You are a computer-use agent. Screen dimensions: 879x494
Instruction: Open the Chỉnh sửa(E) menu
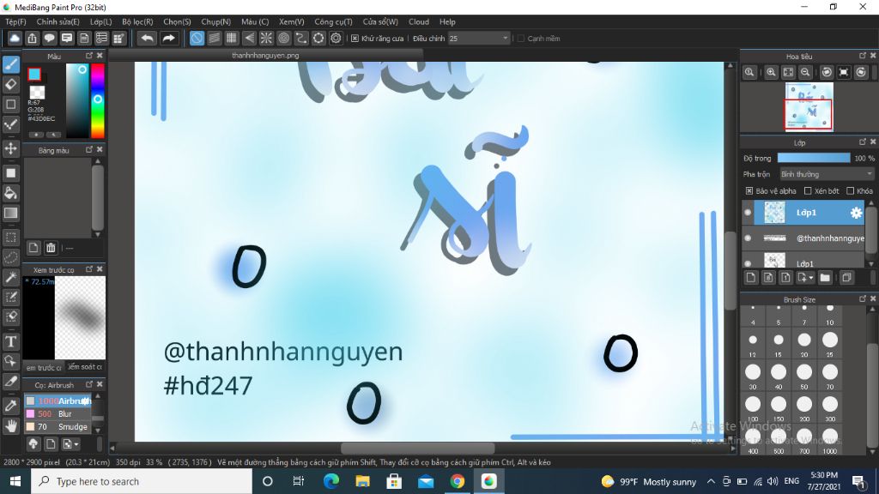[x=58, y=21]
